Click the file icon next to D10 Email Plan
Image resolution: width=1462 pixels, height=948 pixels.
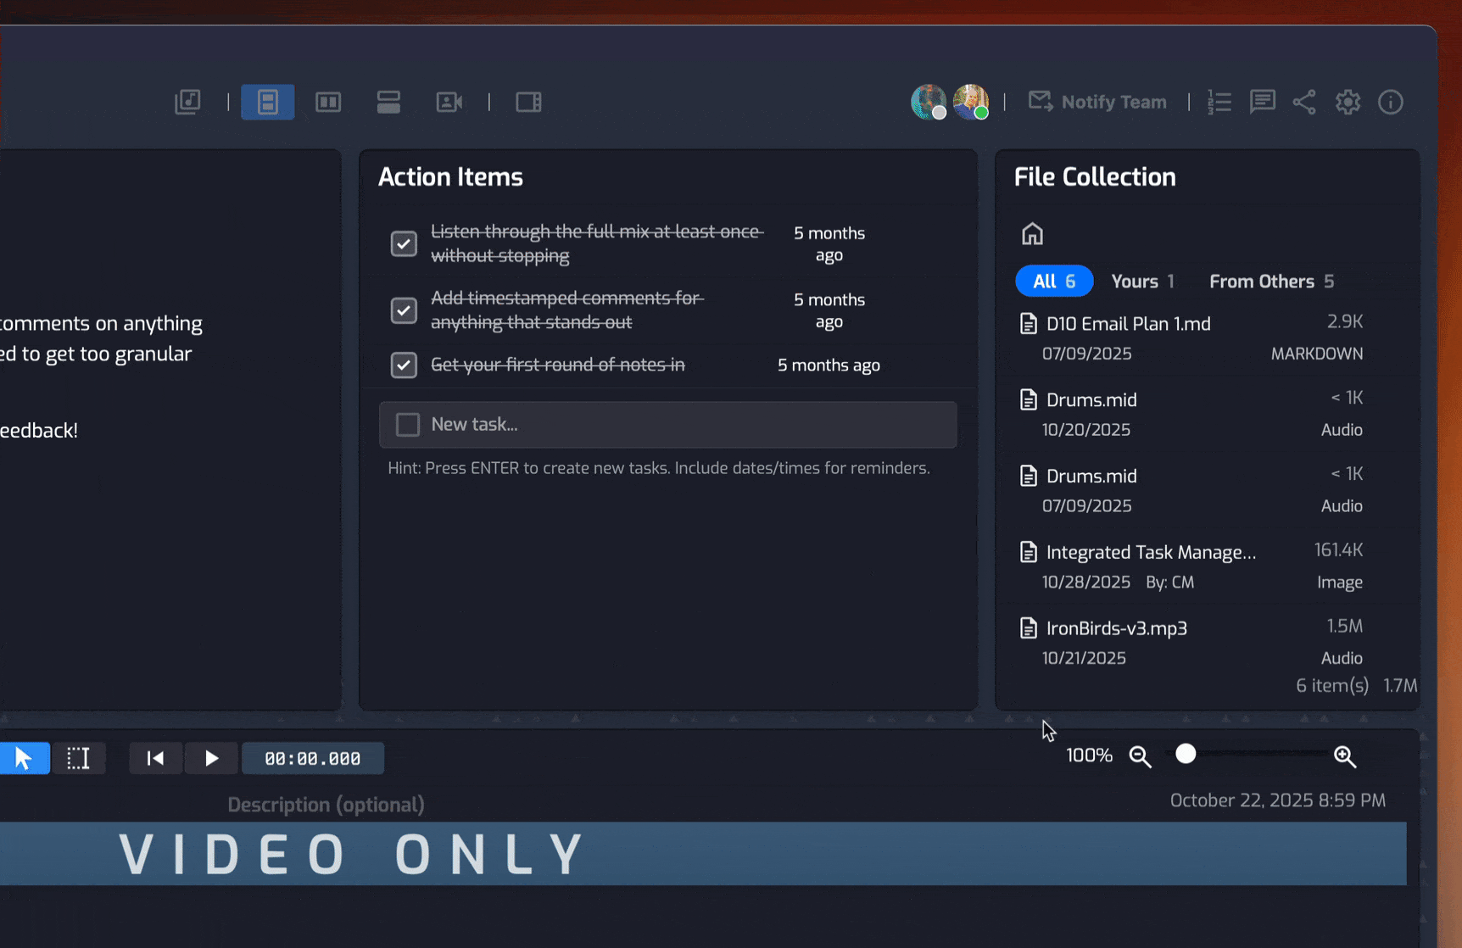1028,324
